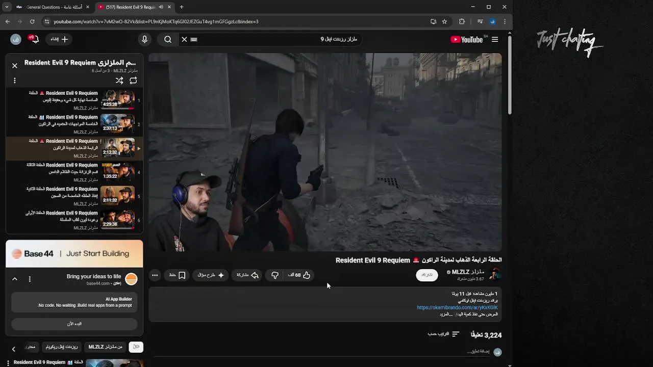Mute the Resident Evil tab audio icon

point(161,7)
